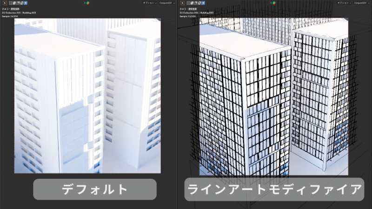The width and height of the screenshot is (372, 209).
Task: Open オプション dropdown in right viewport
Action: tap(344, 3)
